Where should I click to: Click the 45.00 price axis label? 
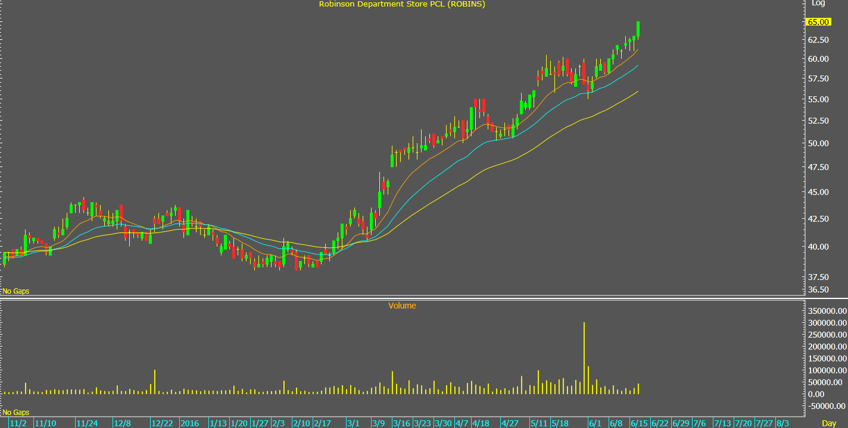tap(818, 192)
